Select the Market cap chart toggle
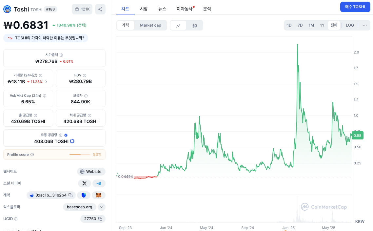373x231 pixels. [150, 25]
